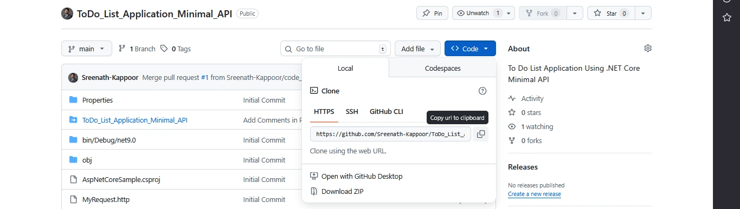The image size is (740, 209).
Task: Open ToDo_List_Application_Minimal_API submodule link
Action: click(x=135, y=120)
